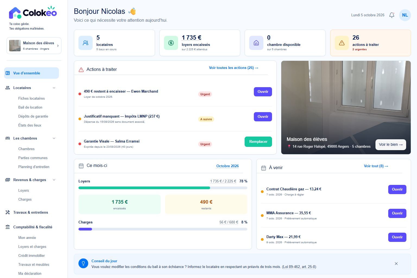Click Remplacer for Garantie Visale
417x278 pixels.
(x=258, y=142)
